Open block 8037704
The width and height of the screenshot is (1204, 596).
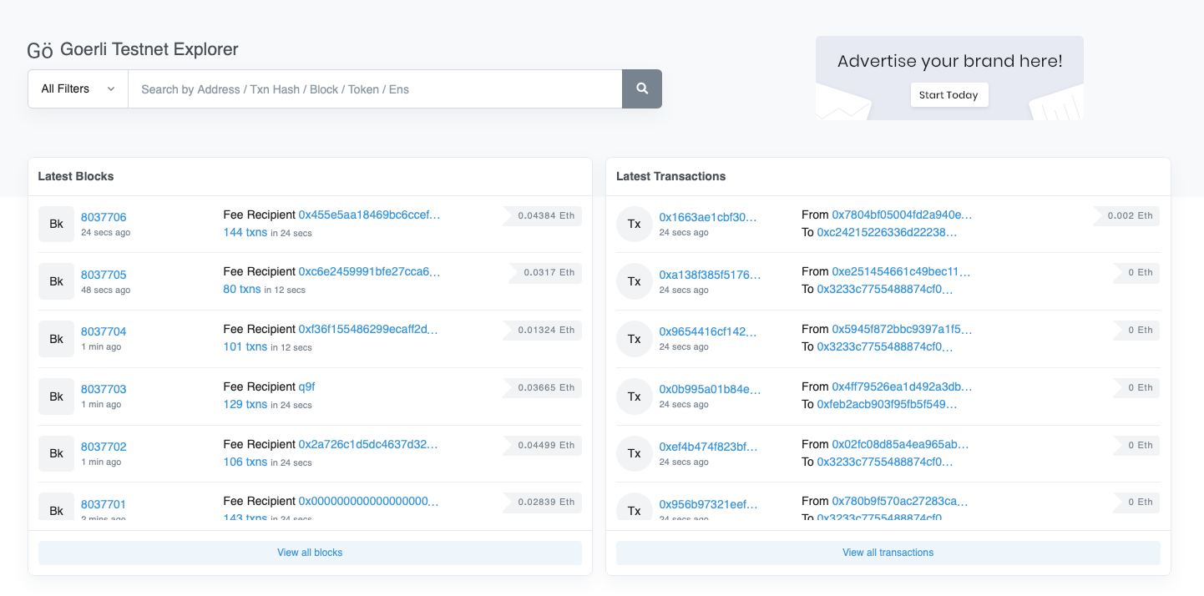[104, 331]
